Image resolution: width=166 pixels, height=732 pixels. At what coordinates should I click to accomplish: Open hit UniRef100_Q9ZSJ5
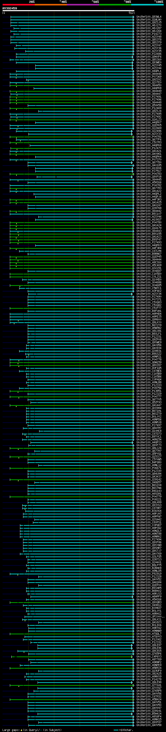tap(149, 22)
